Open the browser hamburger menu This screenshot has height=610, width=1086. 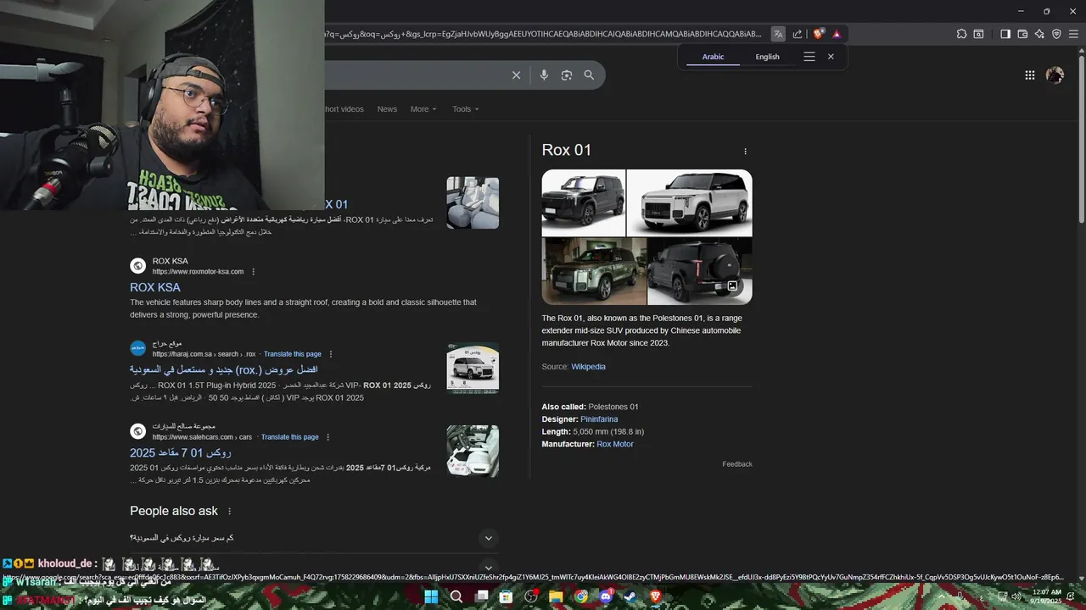[x=1074, y=34]
